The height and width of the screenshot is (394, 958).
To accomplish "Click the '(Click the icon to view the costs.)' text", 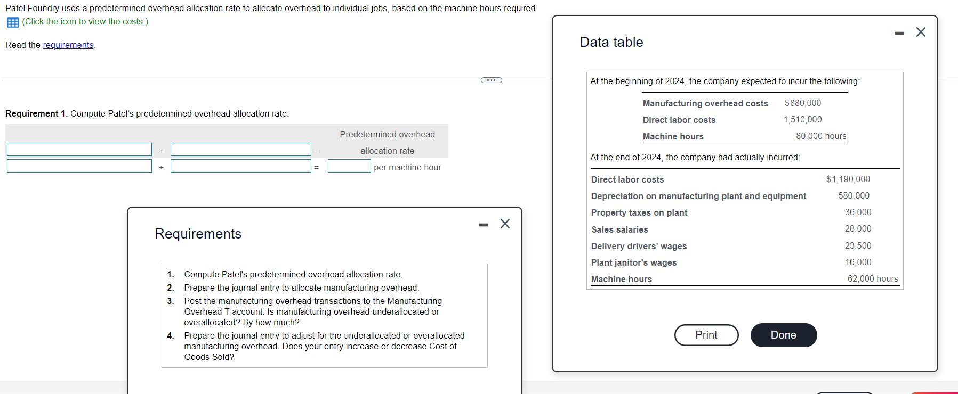I will coord(85,22).
